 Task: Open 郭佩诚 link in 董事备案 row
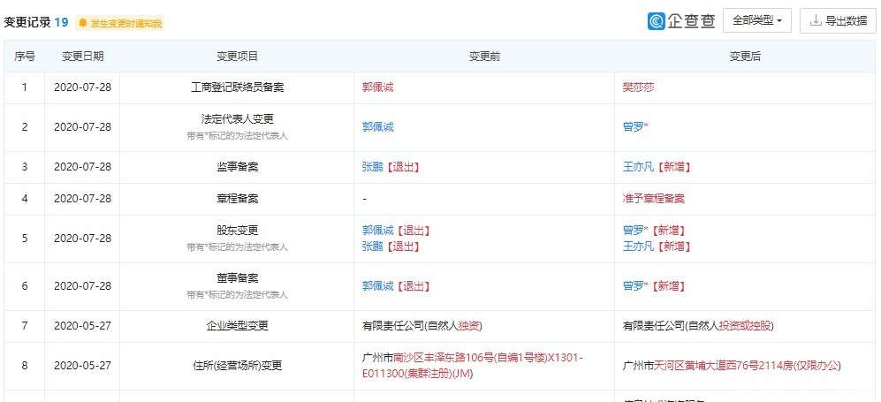378,285
